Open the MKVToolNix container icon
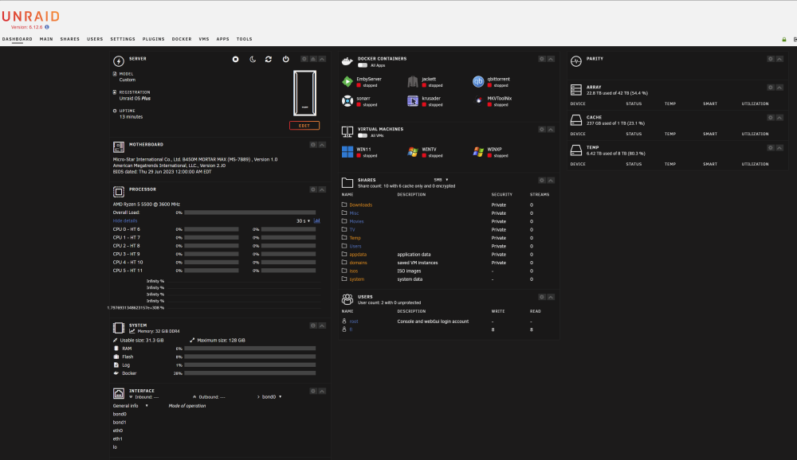The image size is (797, 460). tap(478, 100)
